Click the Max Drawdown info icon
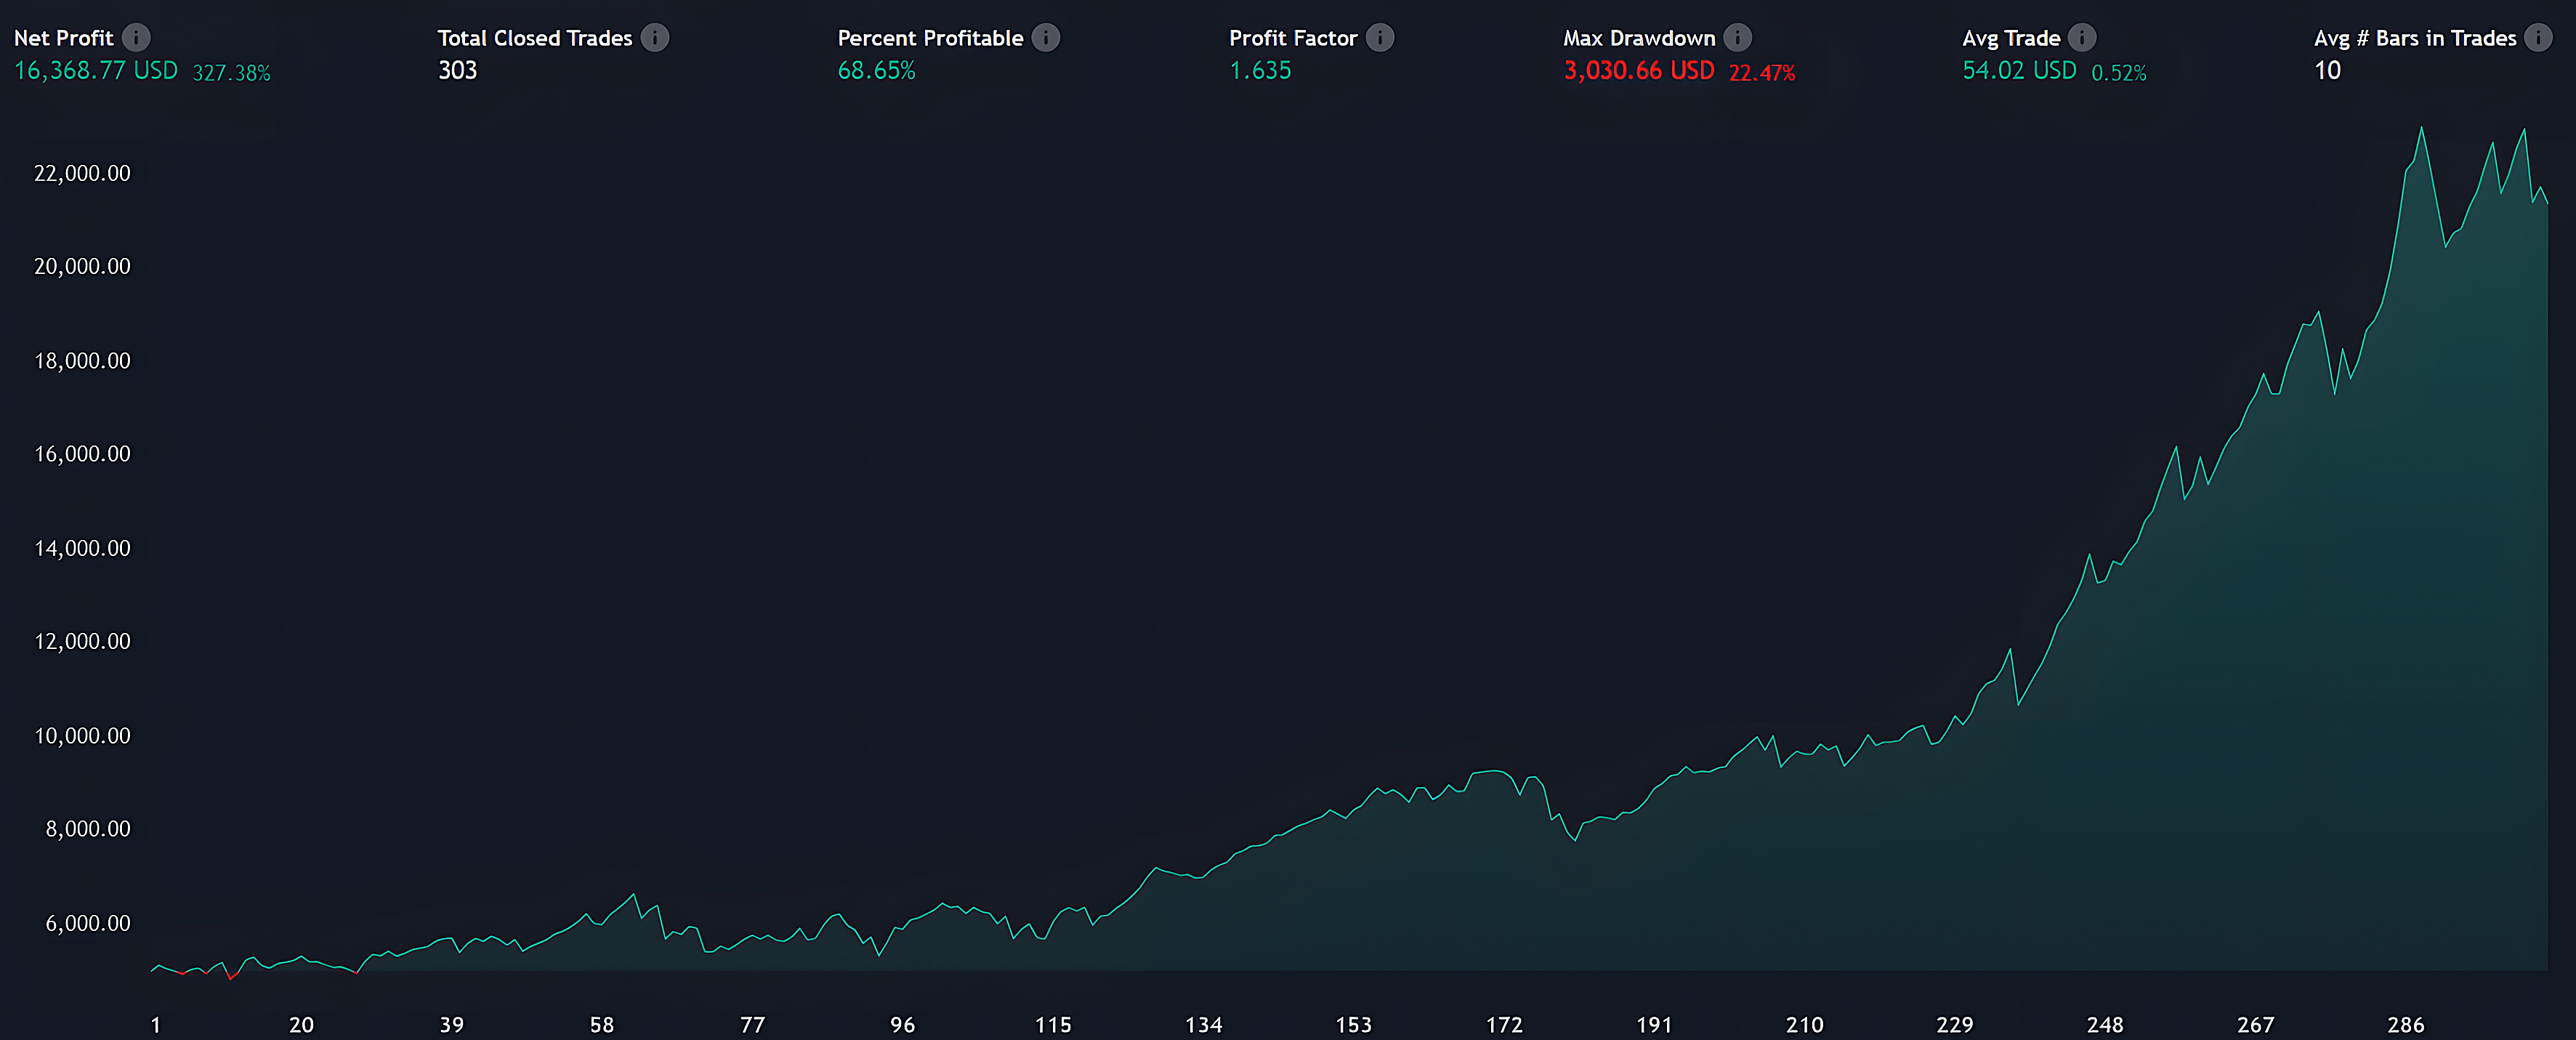Image resolution: width=2576 pixels, height=1040 pixels. (1738, 38)
